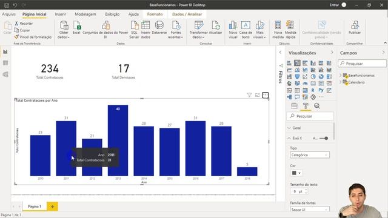Select the R script visual
The width and height of the screenshot is (388, 218).
(x=313, y=90)
